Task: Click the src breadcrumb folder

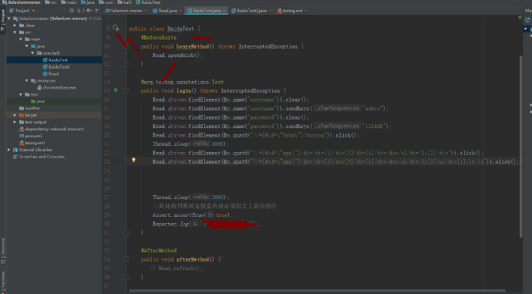Action: 51,2
